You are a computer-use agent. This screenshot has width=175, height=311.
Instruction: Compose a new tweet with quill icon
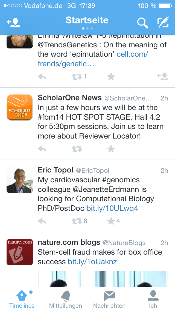pos(163,22)
